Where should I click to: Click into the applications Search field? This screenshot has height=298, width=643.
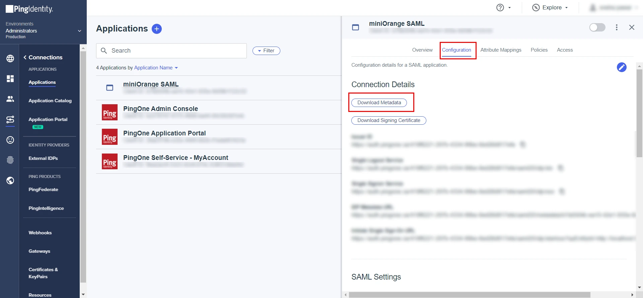tap(171, 51)
